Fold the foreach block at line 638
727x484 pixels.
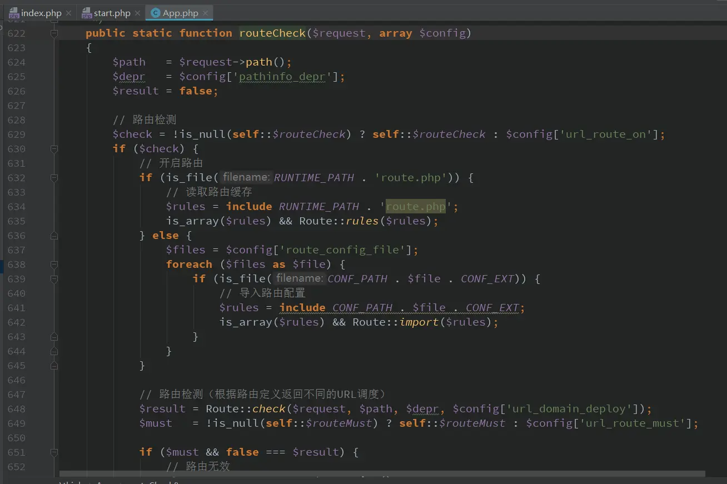(54, 265)
